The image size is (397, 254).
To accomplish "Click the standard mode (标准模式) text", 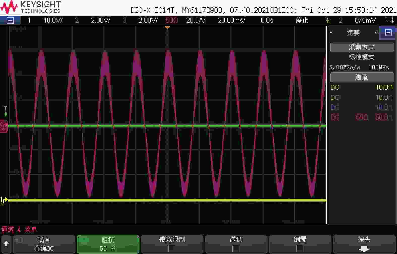I will pos(362,57).
